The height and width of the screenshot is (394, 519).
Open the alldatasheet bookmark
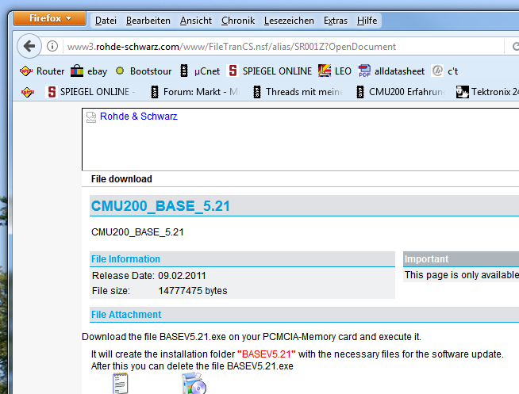pyautogui.click(x=391, y=71)
